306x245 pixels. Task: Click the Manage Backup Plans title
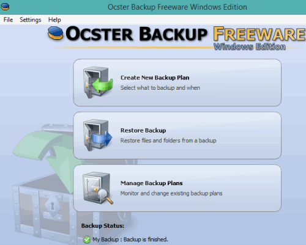pyautogui.click(x=152, y=183)
